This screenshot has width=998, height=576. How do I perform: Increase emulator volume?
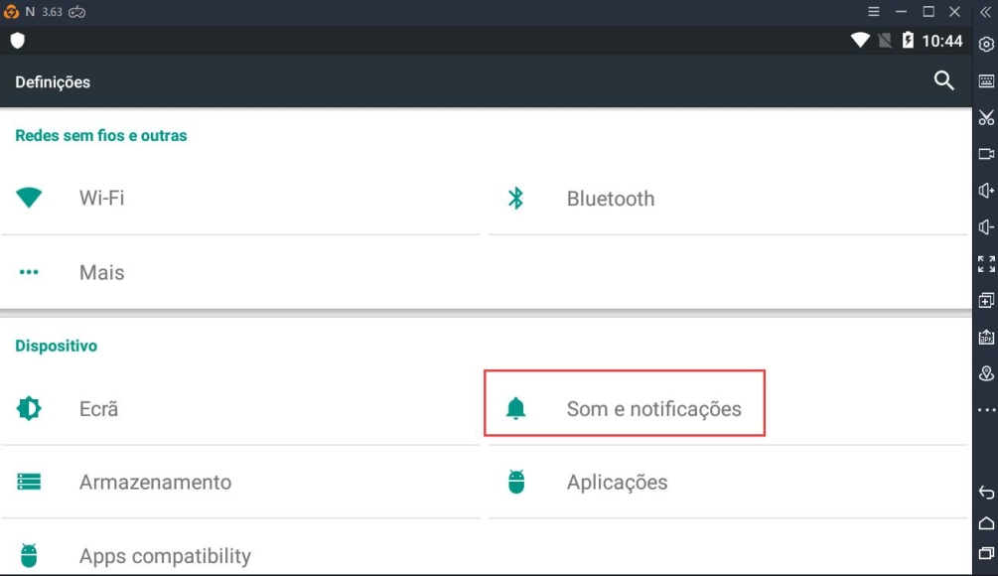(984, 189)
